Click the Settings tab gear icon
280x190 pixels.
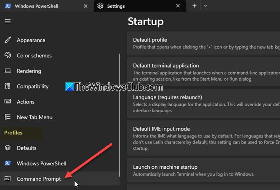(100, 6)
